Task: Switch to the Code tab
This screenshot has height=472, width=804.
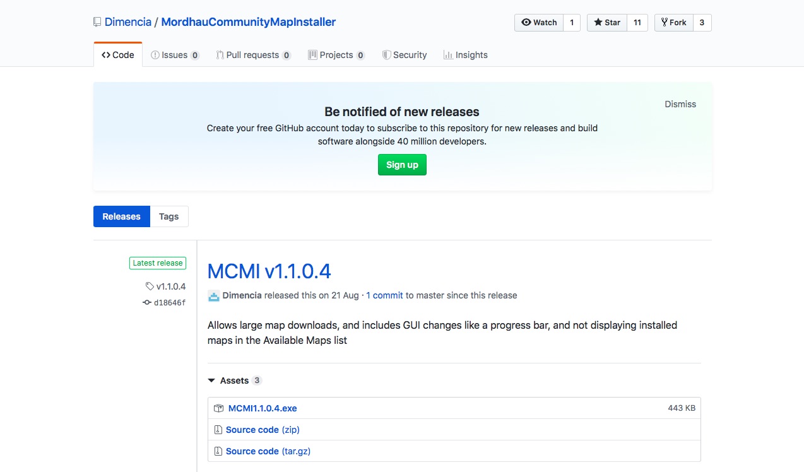Action: coord(118,55)
